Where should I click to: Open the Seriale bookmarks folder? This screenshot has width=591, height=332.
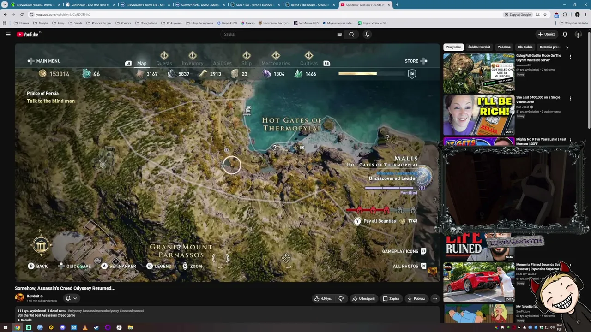pyautogui.click(x=75, y=23)
